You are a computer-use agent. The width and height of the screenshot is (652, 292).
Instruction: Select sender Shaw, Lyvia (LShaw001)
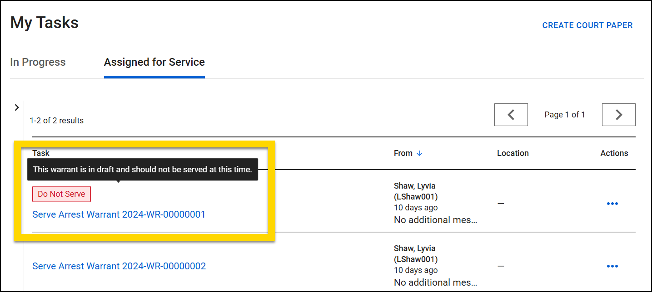pyautogui.click(x=415, y=191)
